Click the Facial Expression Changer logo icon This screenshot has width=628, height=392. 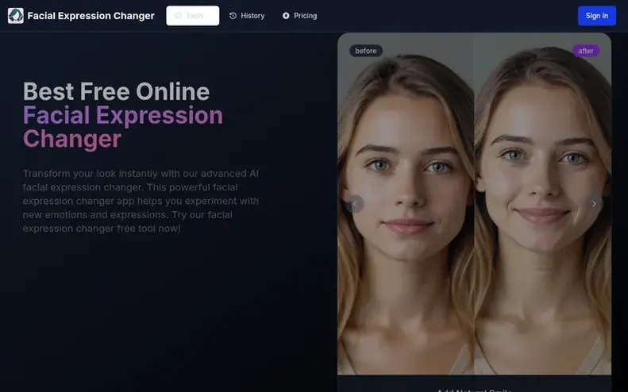point(16,16)
